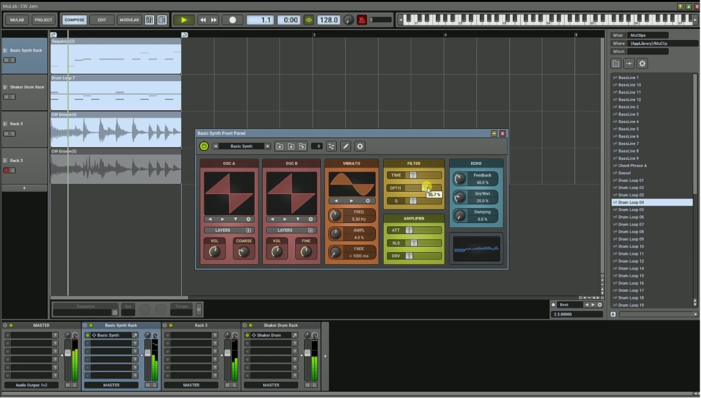Unmute the CW Groove(5) Rack 3 track

click(6, 170)
